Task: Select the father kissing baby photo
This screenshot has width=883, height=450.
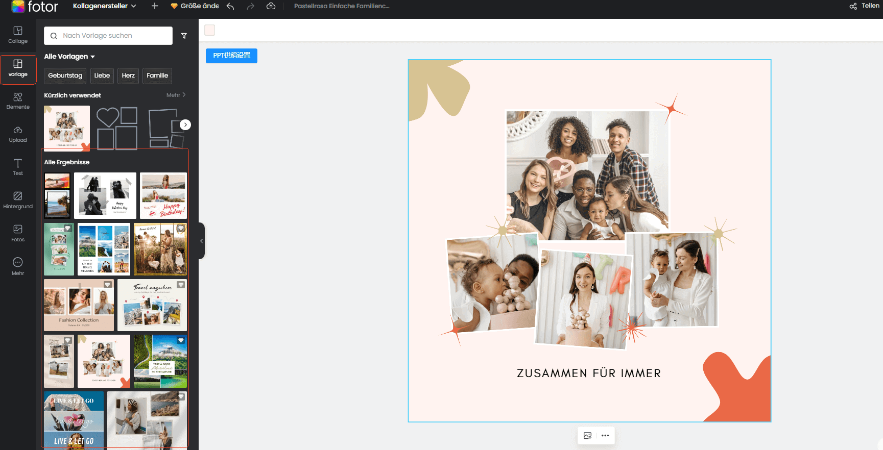Action: (493, 284)
